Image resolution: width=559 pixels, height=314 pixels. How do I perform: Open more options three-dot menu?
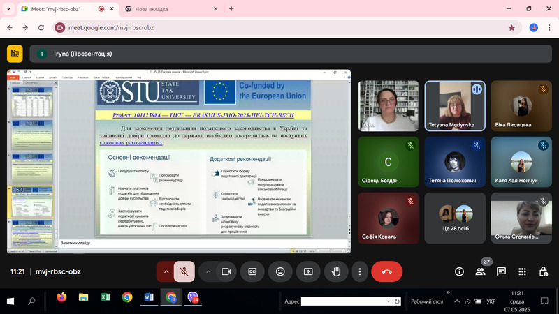point(360,271)
